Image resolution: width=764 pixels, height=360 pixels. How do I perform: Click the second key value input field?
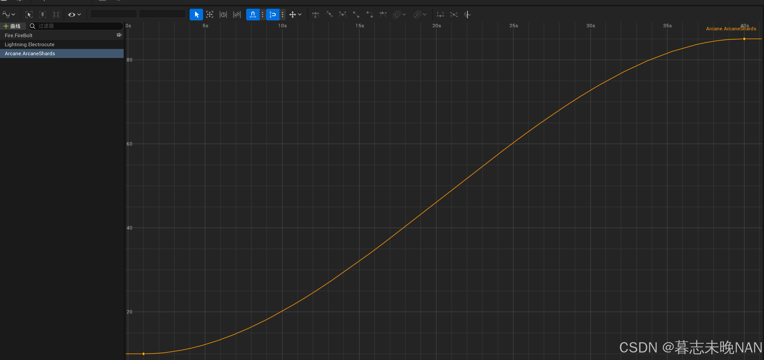pyautogui.click(x=162, y=14)
